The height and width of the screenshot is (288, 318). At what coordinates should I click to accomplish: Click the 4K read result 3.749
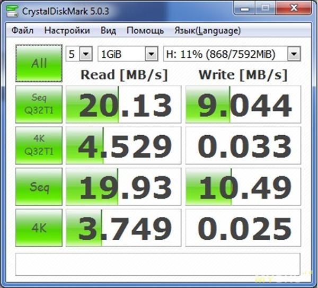tap(123, 228)
